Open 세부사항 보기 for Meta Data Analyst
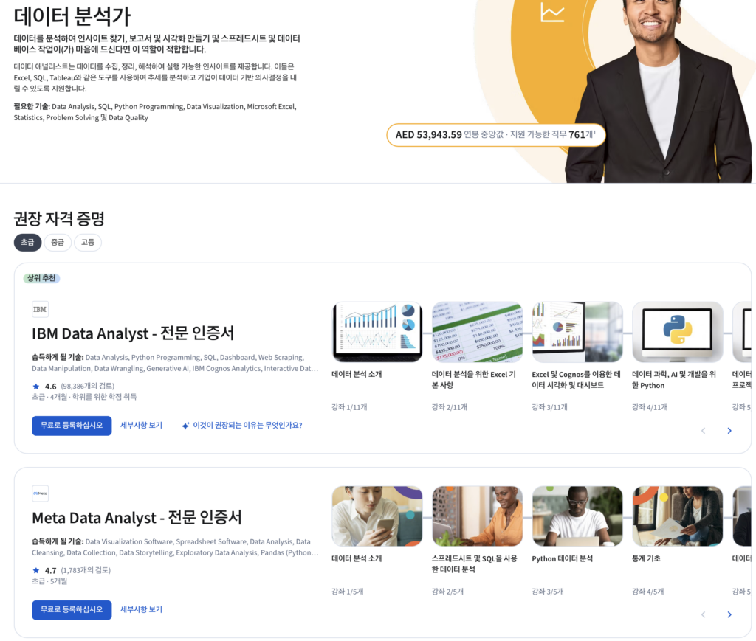756x641 pixels. 141,609
